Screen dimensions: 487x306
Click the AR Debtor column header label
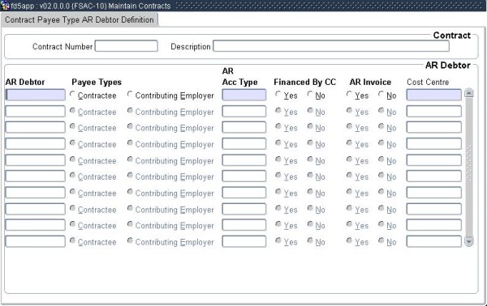[25, 82]
